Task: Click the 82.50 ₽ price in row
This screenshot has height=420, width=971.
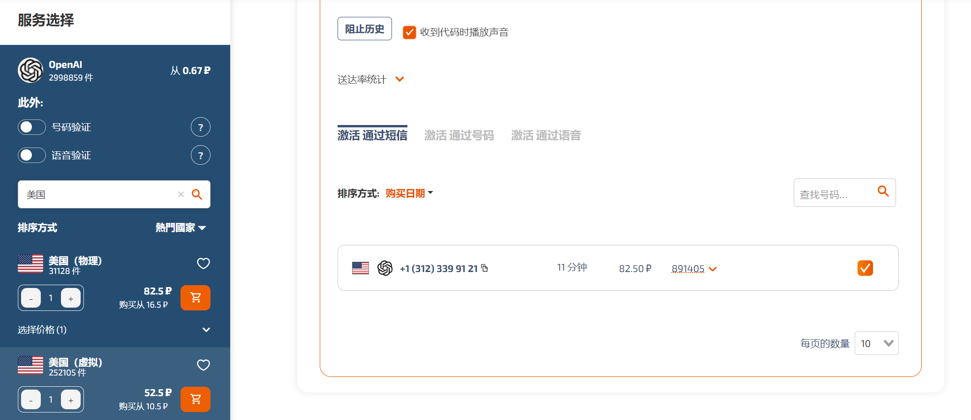Action: click(635, 268)
